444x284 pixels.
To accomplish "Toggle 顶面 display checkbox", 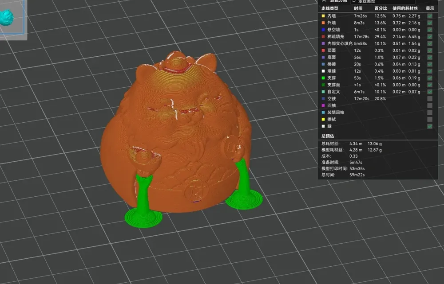I will (430, 51).
